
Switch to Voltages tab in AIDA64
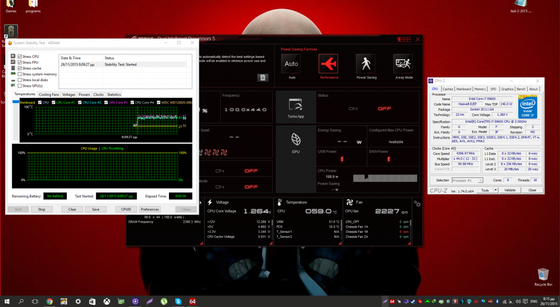pyautogui.click(x=69, y=94)
